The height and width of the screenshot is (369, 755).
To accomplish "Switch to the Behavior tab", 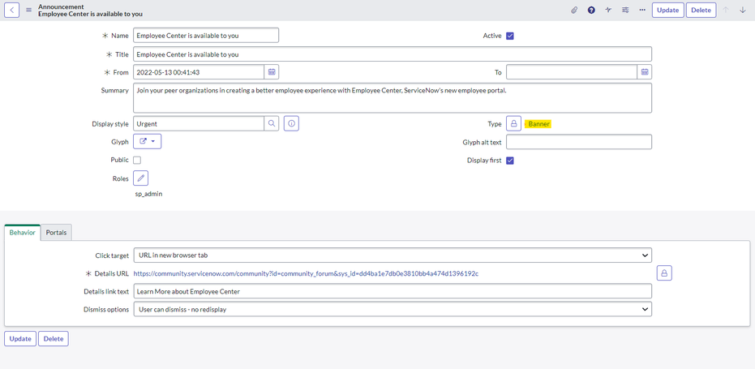I will click(x=22, y=232).
